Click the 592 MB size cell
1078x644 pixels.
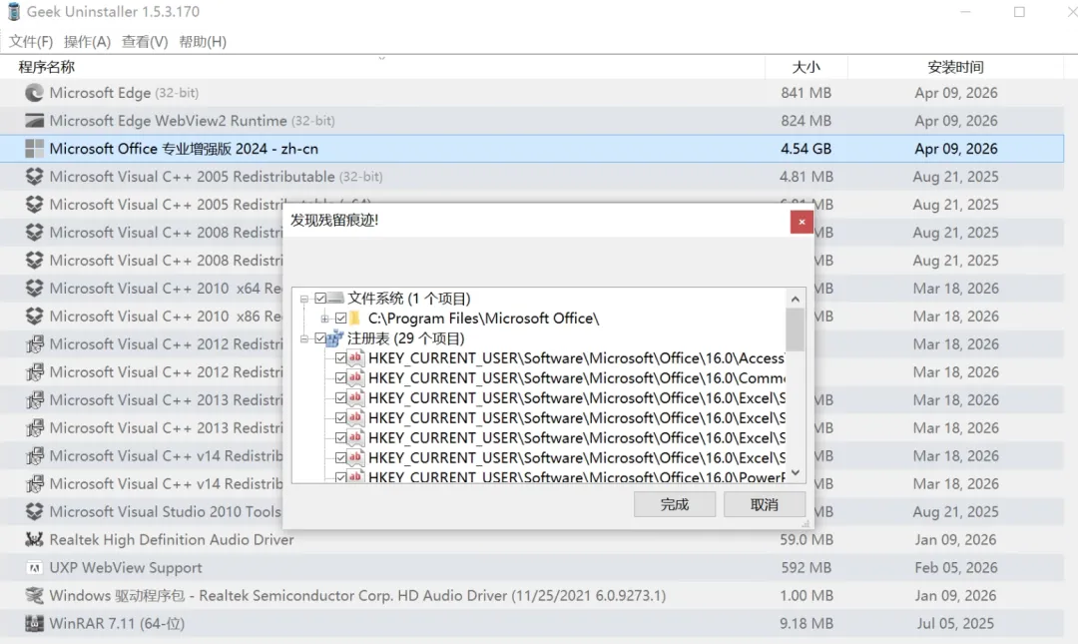click(807, 568)
